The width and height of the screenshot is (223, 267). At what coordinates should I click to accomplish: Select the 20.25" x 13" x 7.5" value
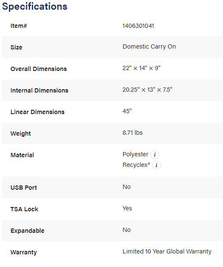tap(147, 90)
